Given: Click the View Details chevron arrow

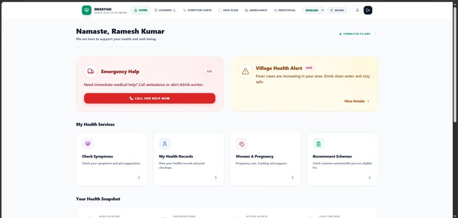Looking at the screenshot, I should click(368, 101).
